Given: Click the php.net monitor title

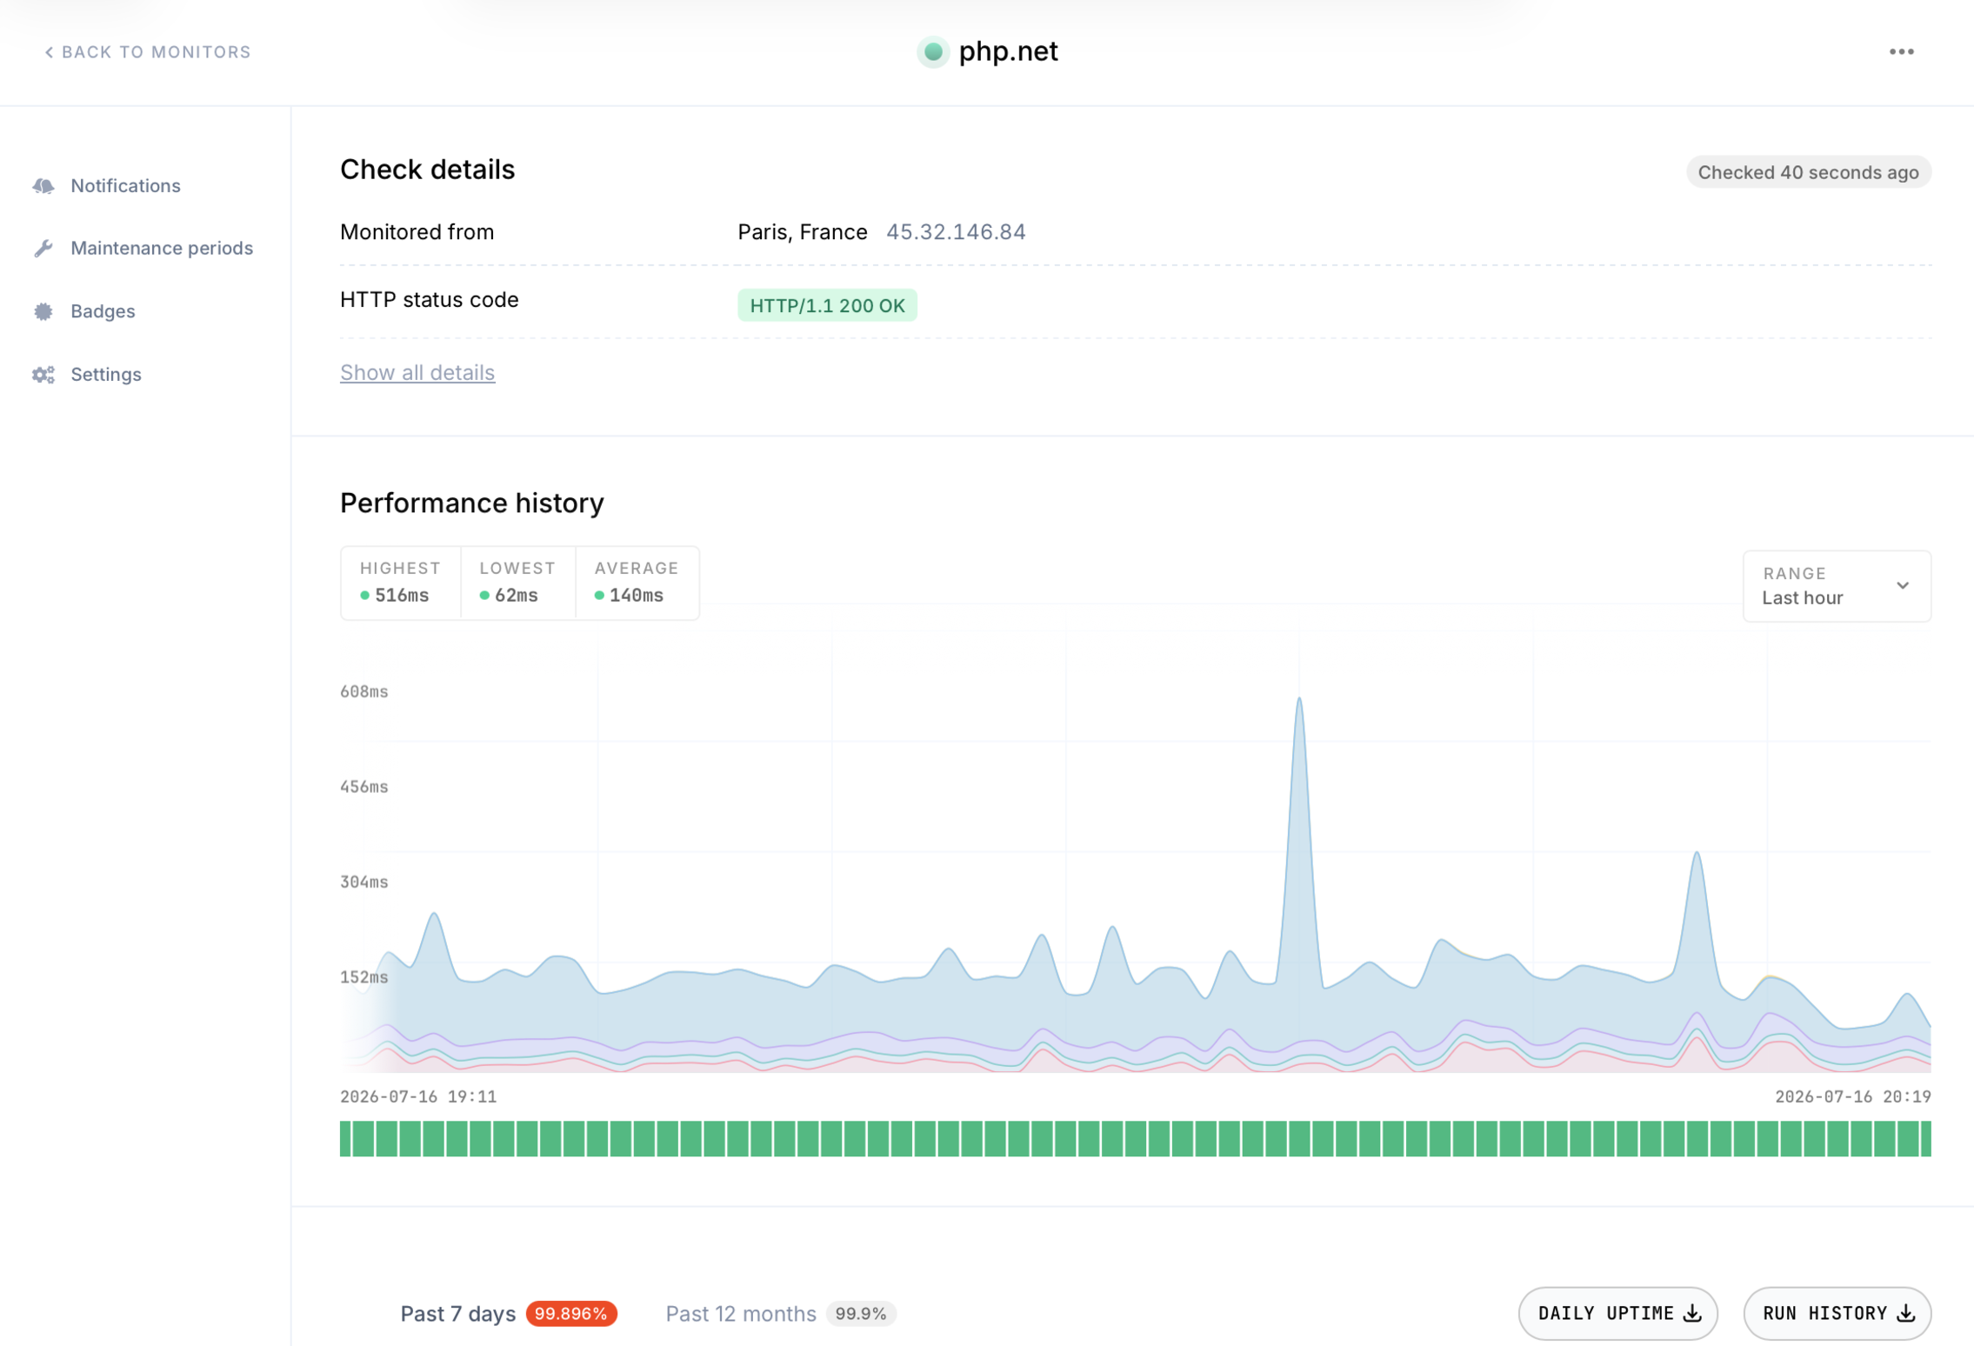Looking at the screenshot, I should pos(1008,52).
